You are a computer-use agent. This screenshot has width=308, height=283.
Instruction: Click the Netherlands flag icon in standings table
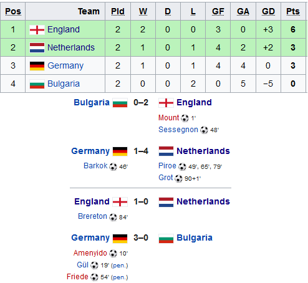click(x=37, y=48)
